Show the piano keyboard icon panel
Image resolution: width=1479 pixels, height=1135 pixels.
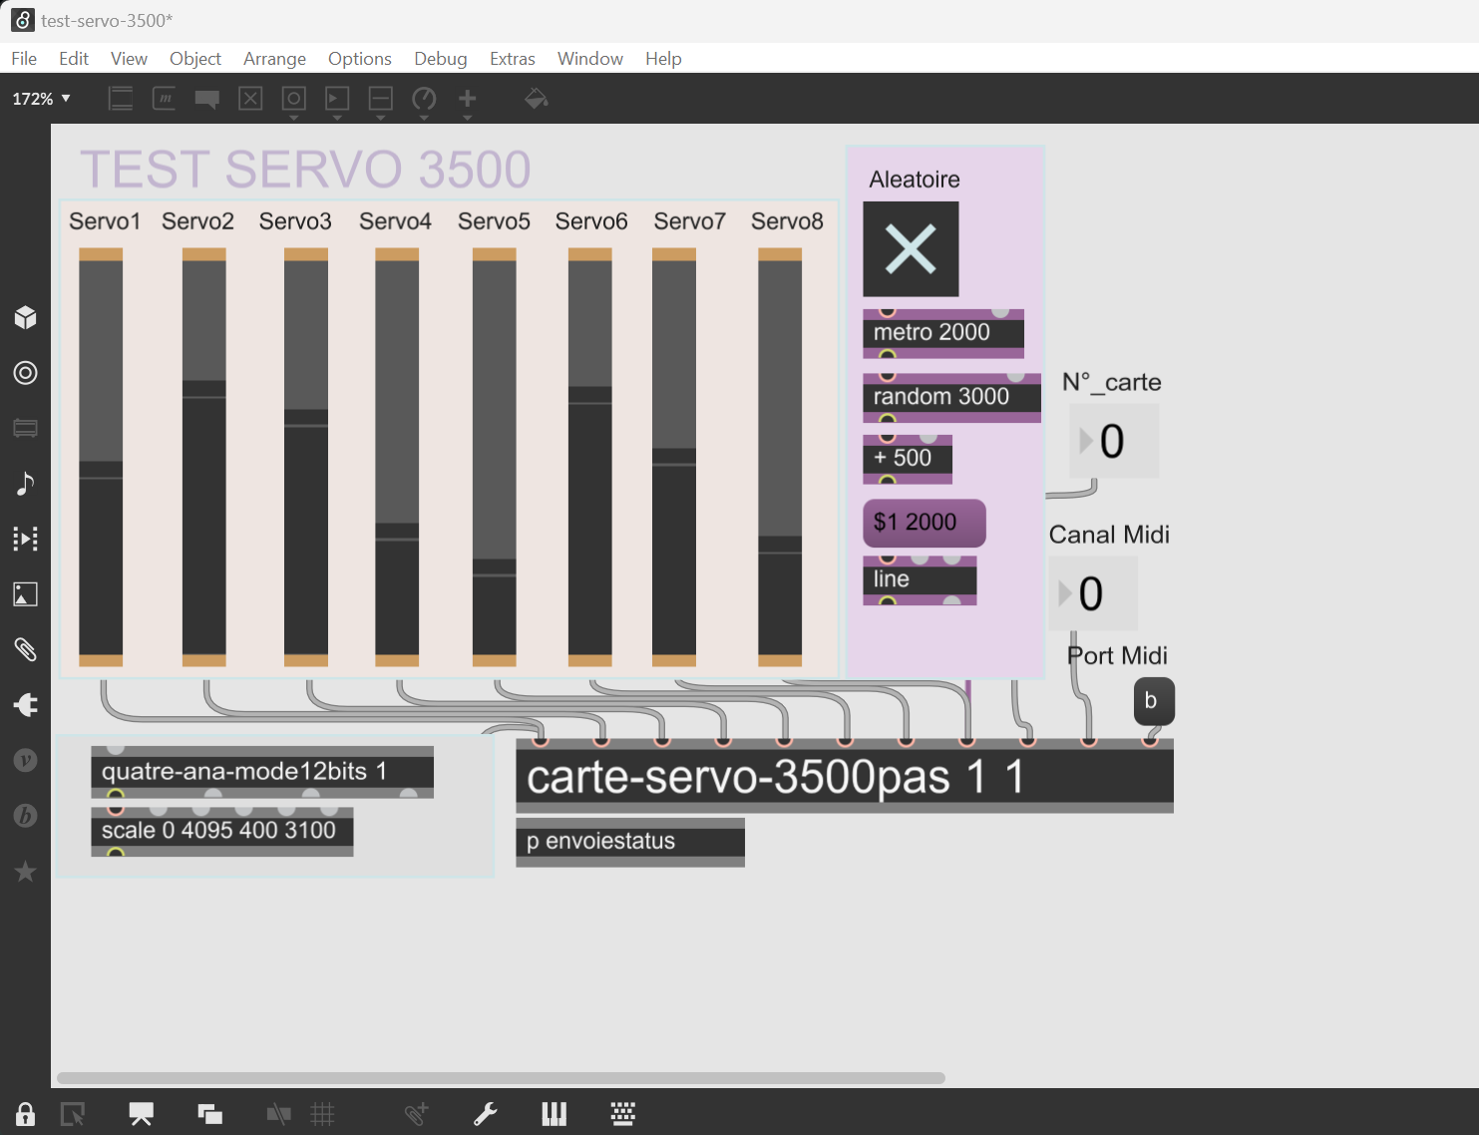click(x=555, y=1114)
